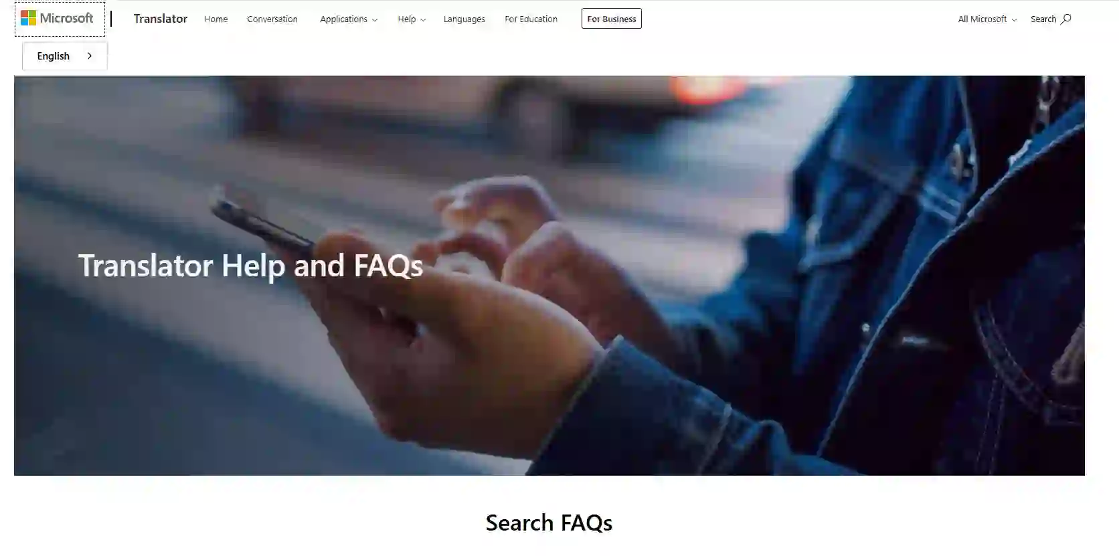Expand the Applications dropdown

tap(349, 19)
